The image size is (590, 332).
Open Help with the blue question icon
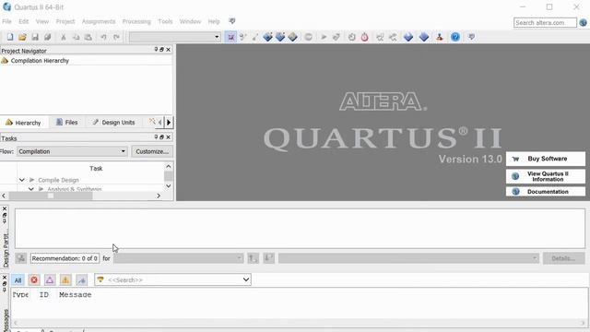(454, 37)
